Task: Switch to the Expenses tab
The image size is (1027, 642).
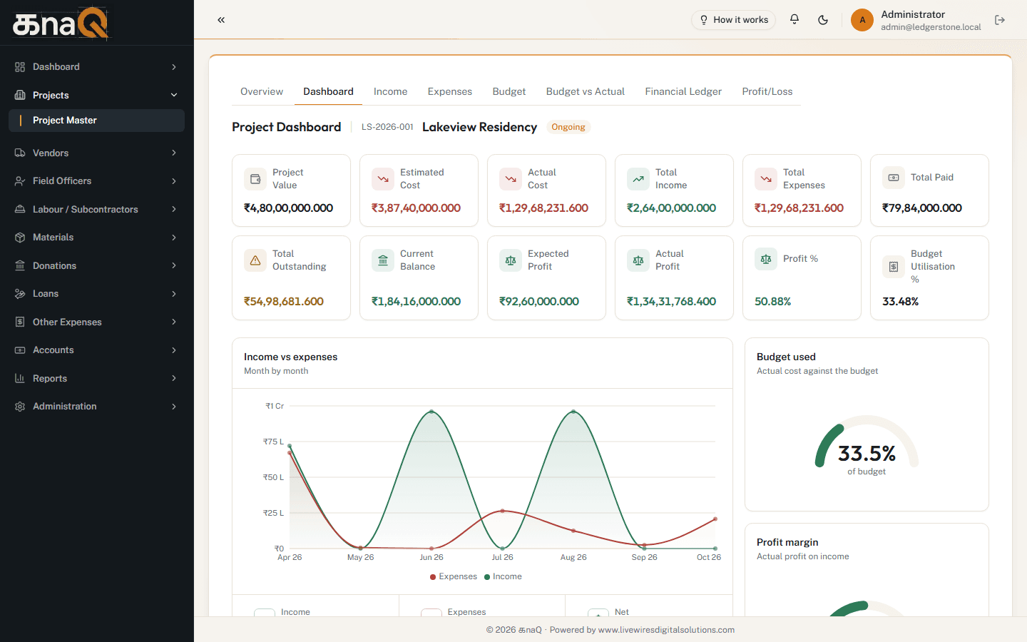Action: [450, 91]
